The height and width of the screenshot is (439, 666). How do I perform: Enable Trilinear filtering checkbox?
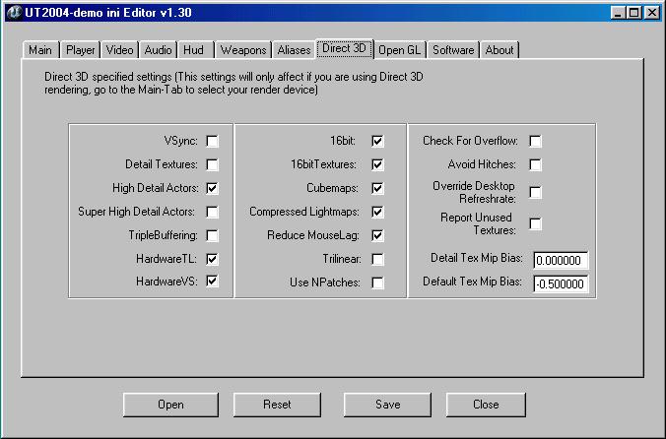click(377, 259)
